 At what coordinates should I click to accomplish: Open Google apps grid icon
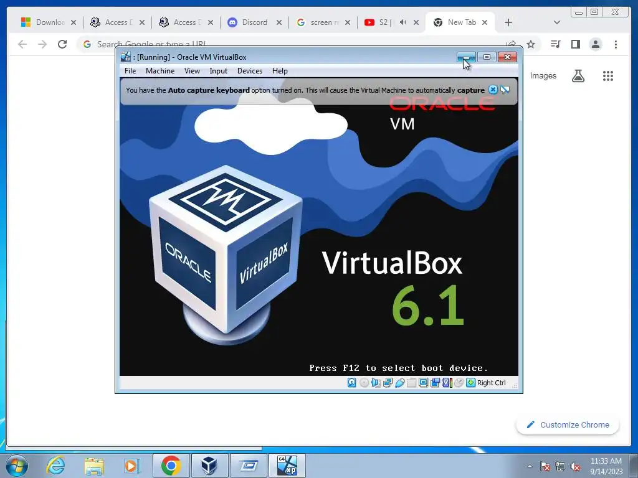pos(608,75)
